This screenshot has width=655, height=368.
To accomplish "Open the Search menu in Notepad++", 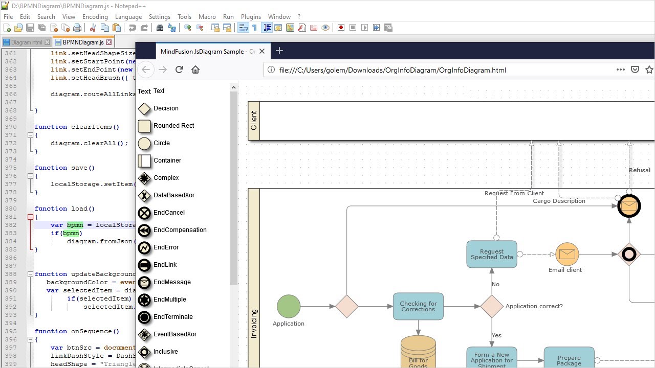I will (46, 17).
